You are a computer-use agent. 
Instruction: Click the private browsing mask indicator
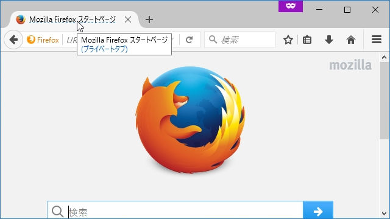pyautogui.click(x=291, y=6)
